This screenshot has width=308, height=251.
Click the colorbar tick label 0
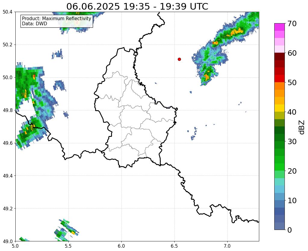(290, 230)
